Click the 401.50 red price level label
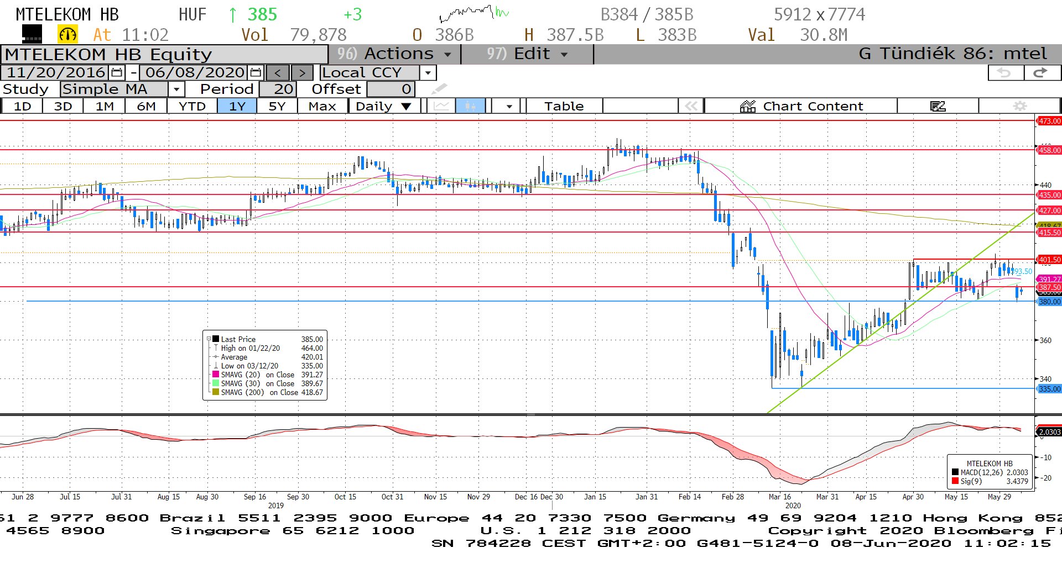Screen dimensions: 1062x574 [x=1049, y=260]
